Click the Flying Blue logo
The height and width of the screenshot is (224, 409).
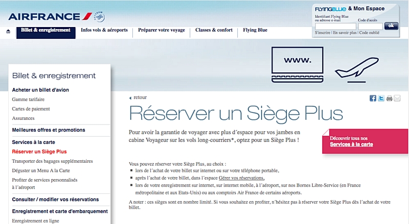pos(330,9)
